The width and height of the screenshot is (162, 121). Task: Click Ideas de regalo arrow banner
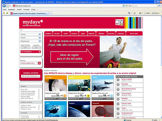coord(72,57)
